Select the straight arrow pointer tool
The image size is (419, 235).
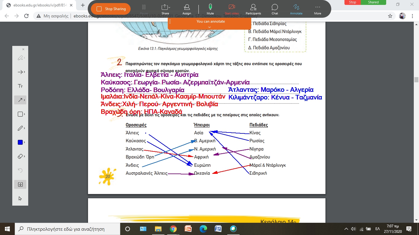click(x=20, y=72)
